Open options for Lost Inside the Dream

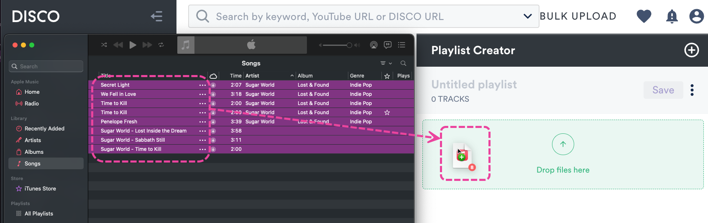202,131
